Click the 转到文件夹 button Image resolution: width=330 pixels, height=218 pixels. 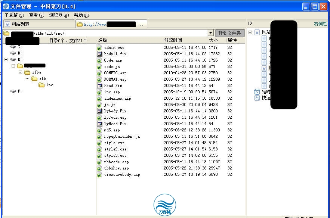click(229, 33)
